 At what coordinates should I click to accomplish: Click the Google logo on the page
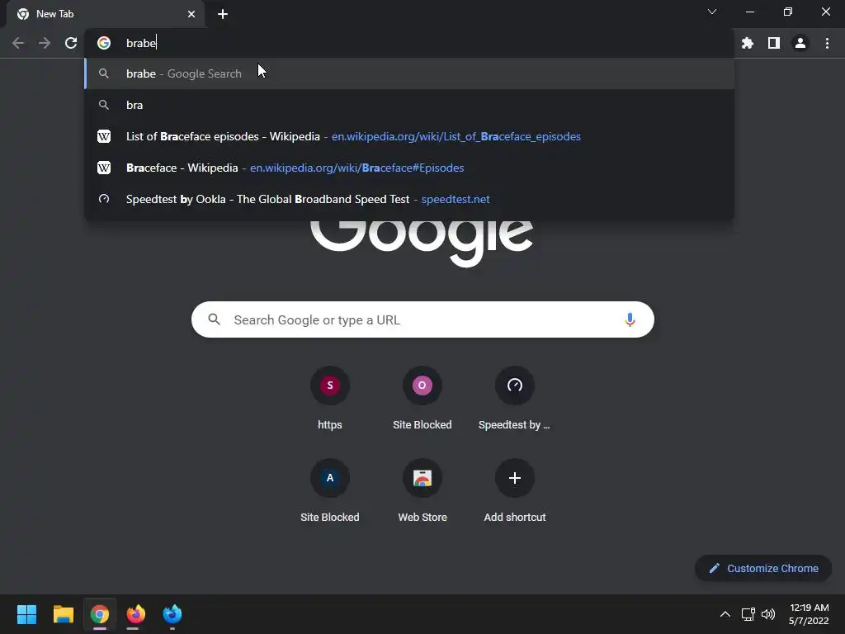[422, 243]
